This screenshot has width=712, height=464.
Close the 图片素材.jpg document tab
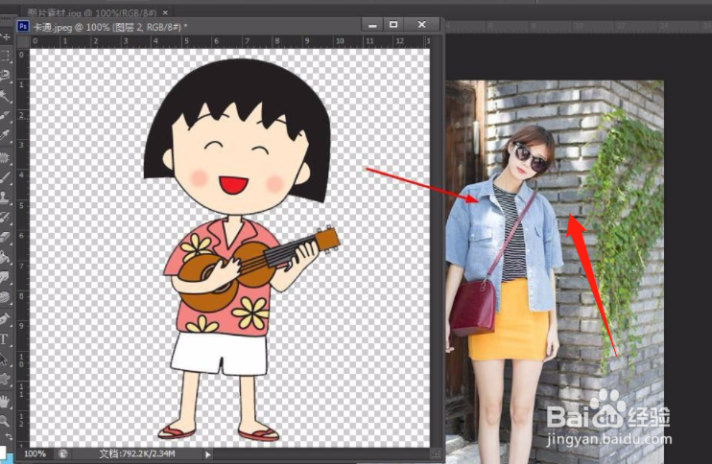pos(165,12)
